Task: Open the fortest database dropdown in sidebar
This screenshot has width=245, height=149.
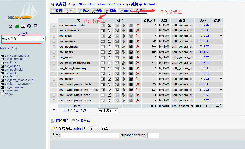Action: 23,39
